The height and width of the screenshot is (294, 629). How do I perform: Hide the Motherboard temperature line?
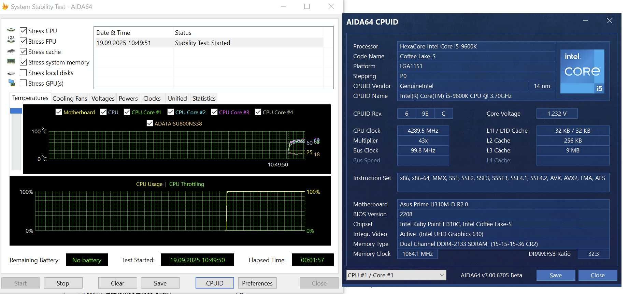[59, 112]
